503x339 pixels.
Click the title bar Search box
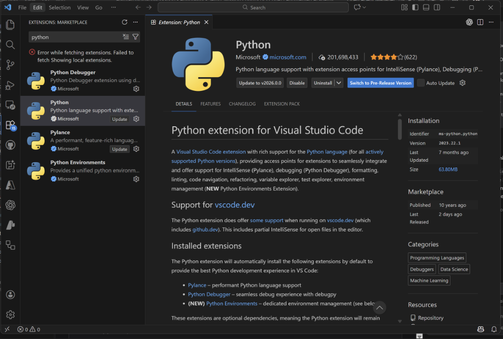[253, 7]
